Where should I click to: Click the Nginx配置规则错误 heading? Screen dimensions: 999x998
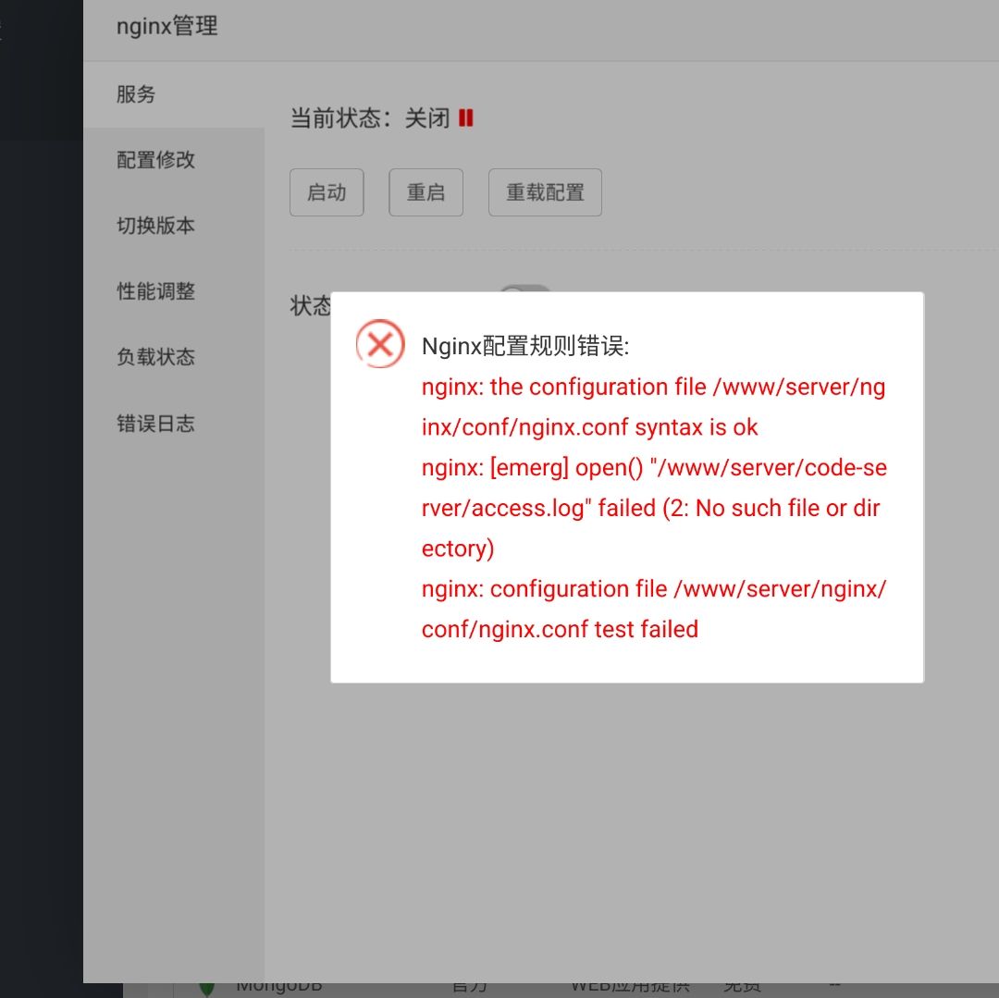[x=525, y=346]
